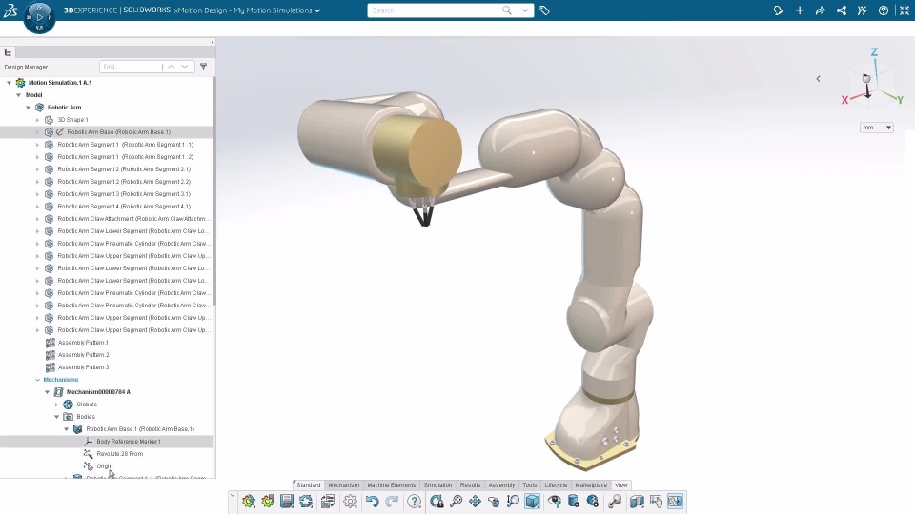
Task: Click the first green gear toolbar icon
Action: [249, 502]
